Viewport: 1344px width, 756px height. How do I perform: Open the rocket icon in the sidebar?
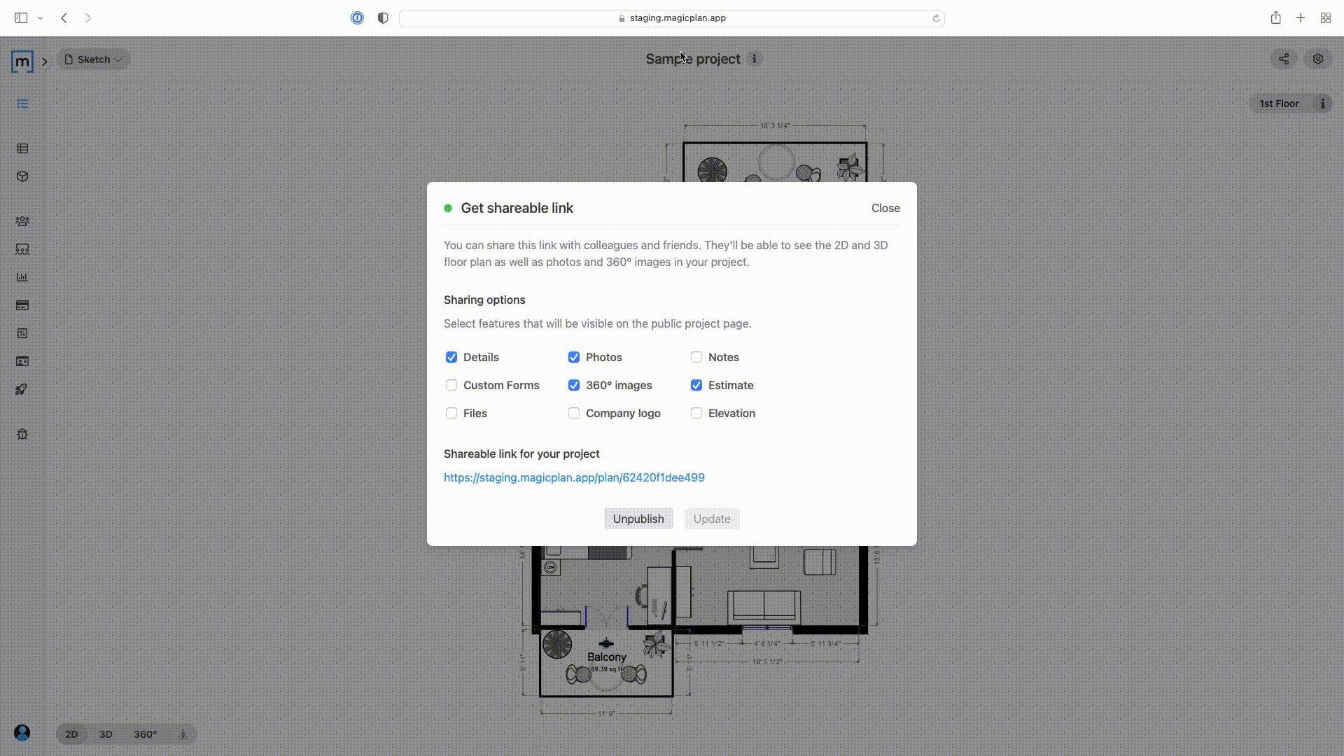21,389
